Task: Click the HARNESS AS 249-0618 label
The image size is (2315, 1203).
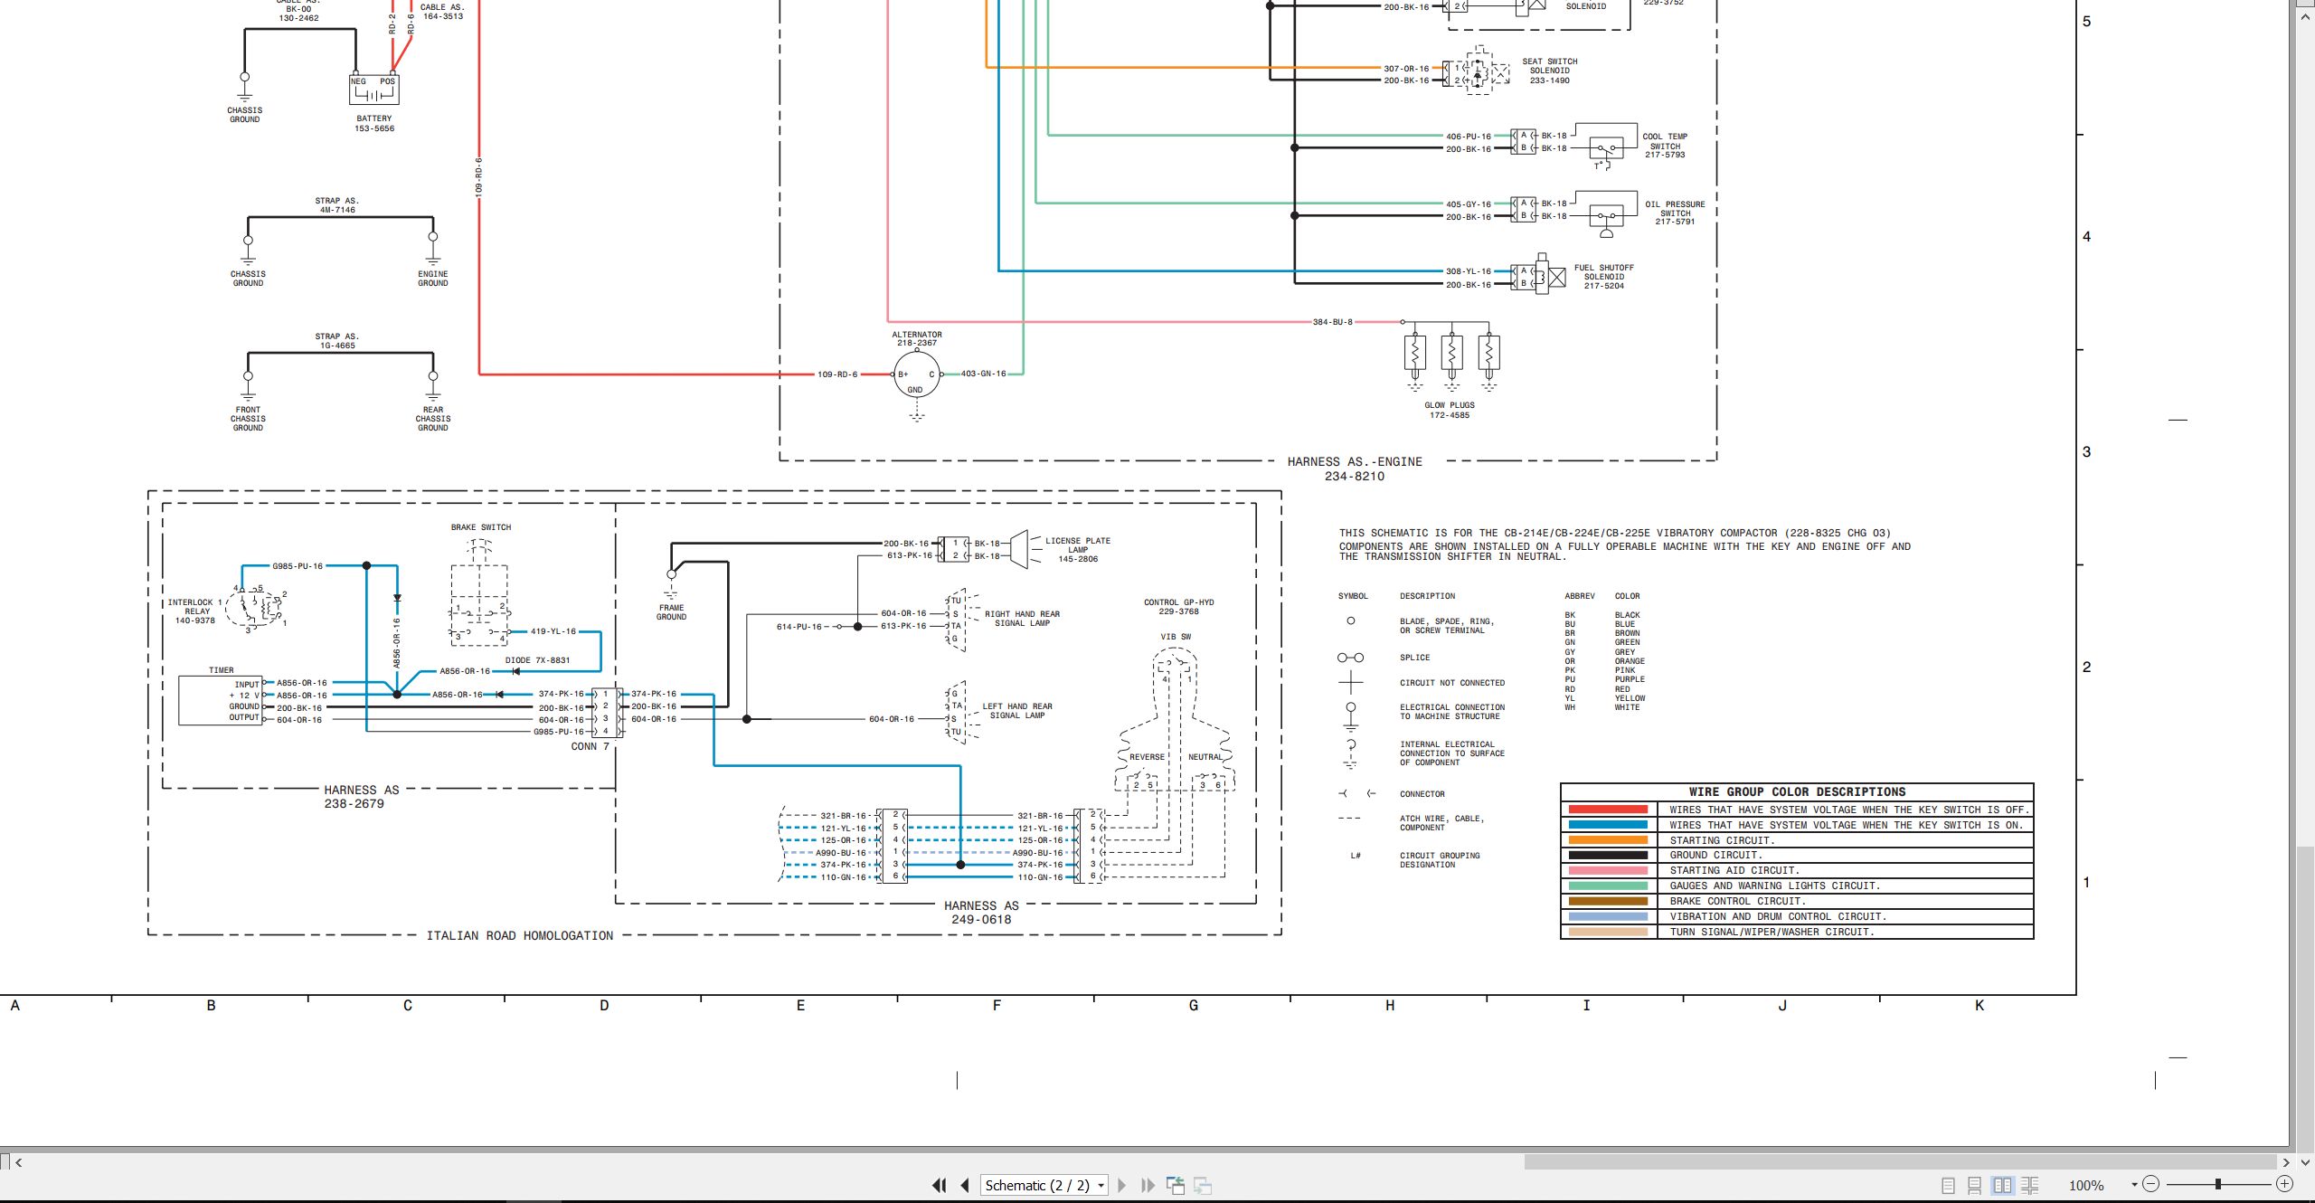Action: pos(981,913)
